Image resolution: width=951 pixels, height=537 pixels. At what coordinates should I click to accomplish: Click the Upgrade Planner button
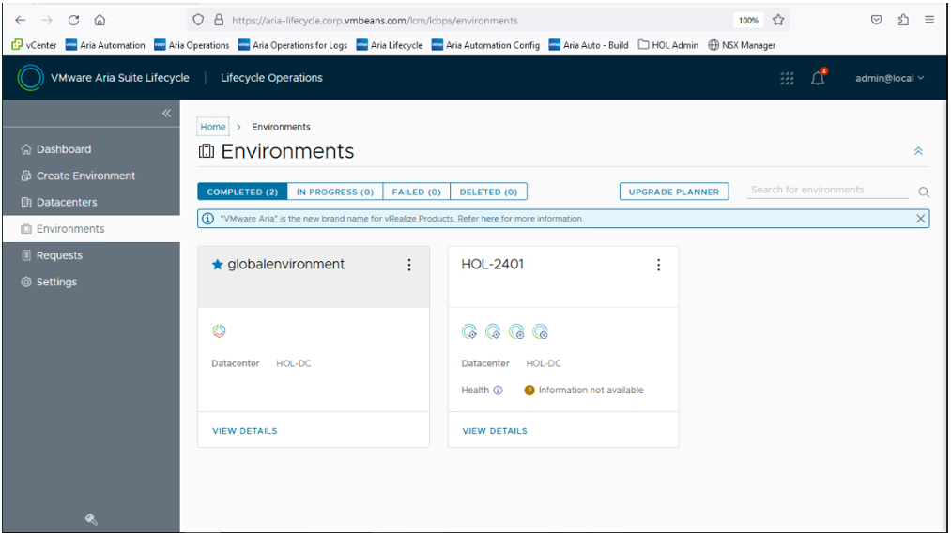[x=673, y=192]
